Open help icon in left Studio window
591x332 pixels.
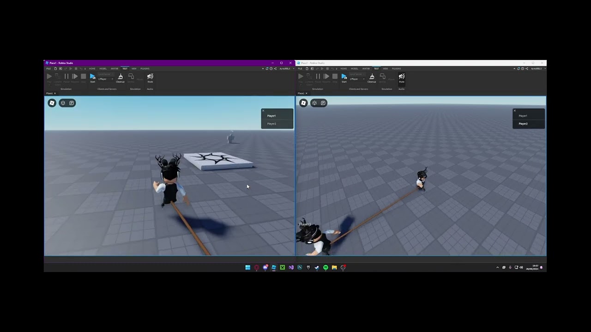tap(271, 69)
